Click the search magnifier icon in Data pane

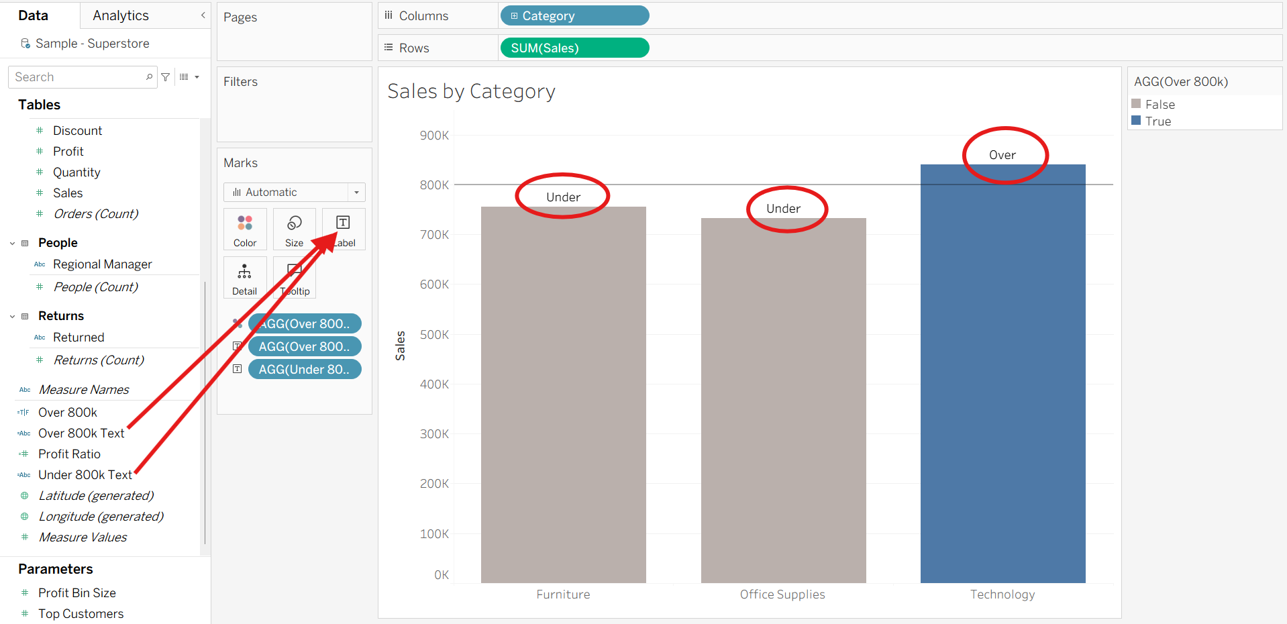pos(149,77)
